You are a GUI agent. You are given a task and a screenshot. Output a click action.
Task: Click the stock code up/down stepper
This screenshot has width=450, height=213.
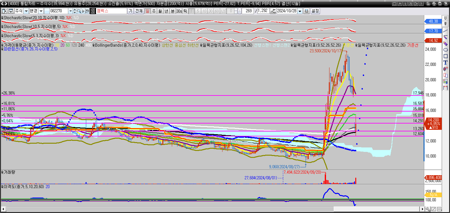pyautogui.click(x=75, y=11)
